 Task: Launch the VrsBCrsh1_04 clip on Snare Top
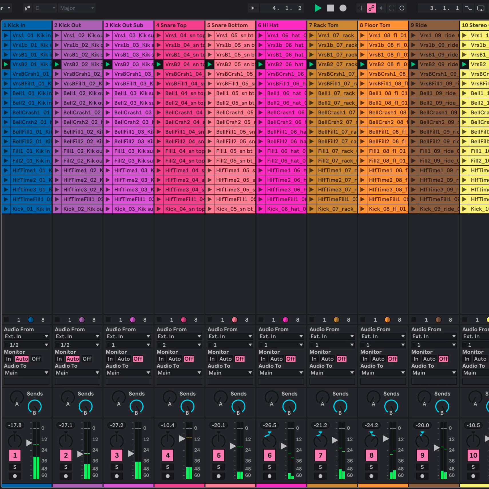(158, 74)
